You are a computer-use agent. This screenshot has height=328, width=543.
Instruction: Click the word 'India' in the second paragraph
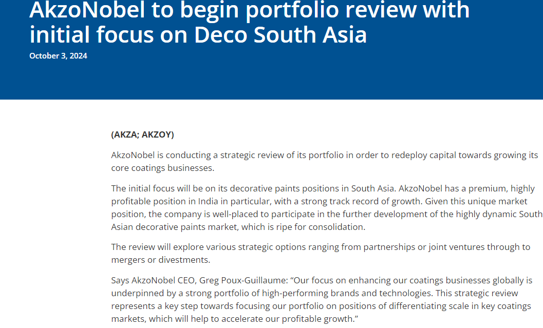[x=208, y=201]
